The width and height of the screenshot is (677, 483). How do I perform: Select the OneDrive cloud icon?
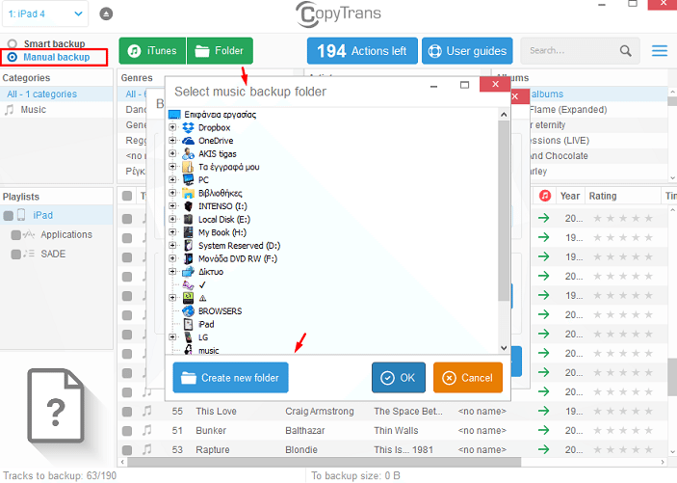click(188, 141)
